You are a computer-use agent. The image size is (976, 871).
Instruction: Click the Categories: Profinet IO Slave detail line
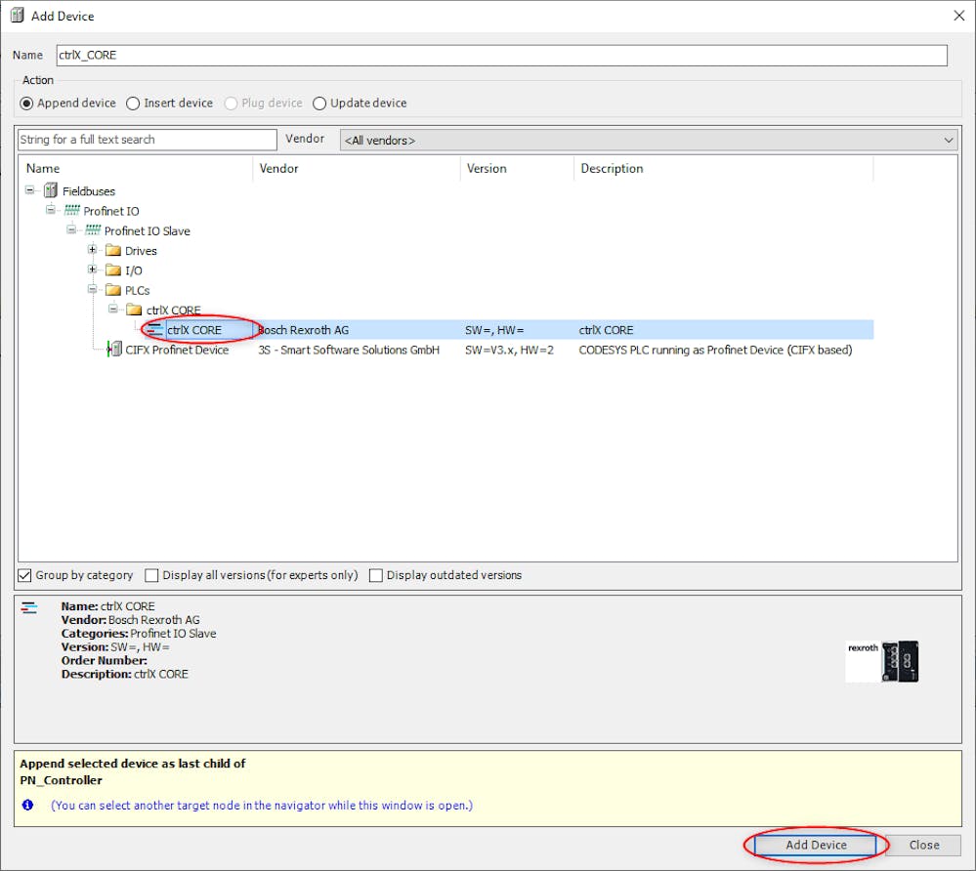(x=138, y=634)
